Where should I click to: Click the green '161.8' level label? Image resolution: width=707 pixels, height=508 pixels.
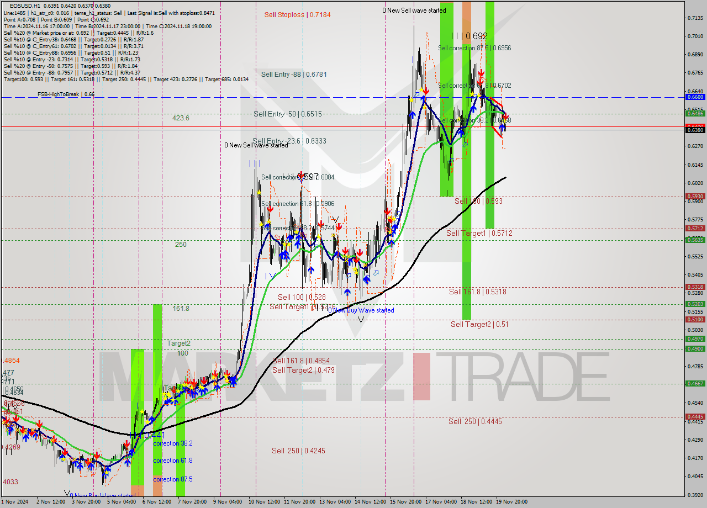click(181, 309)
